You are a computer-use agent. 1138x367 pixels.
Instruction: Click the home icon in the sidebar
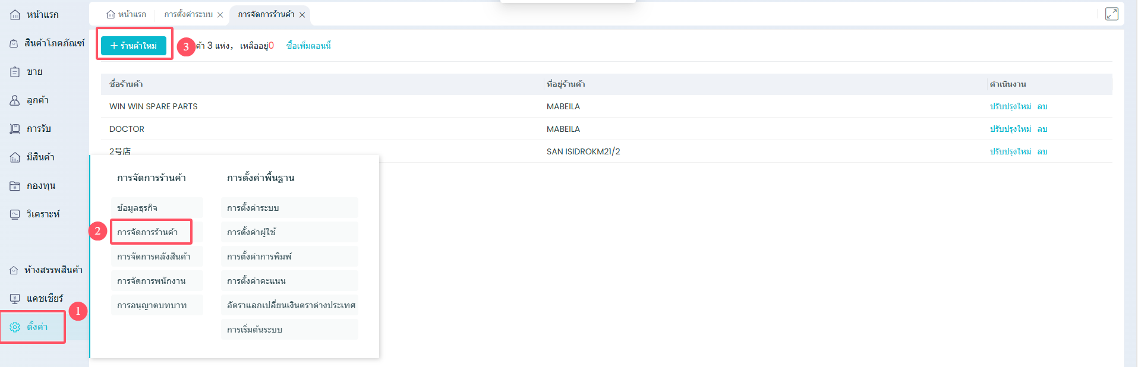pos(15,15)
